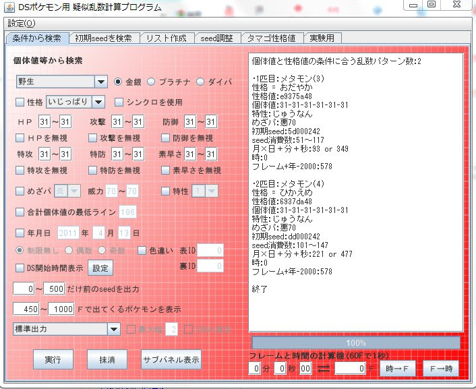Click the サブパネル表示 button
This screenshot has height=389, width=476.
(171, 359)
